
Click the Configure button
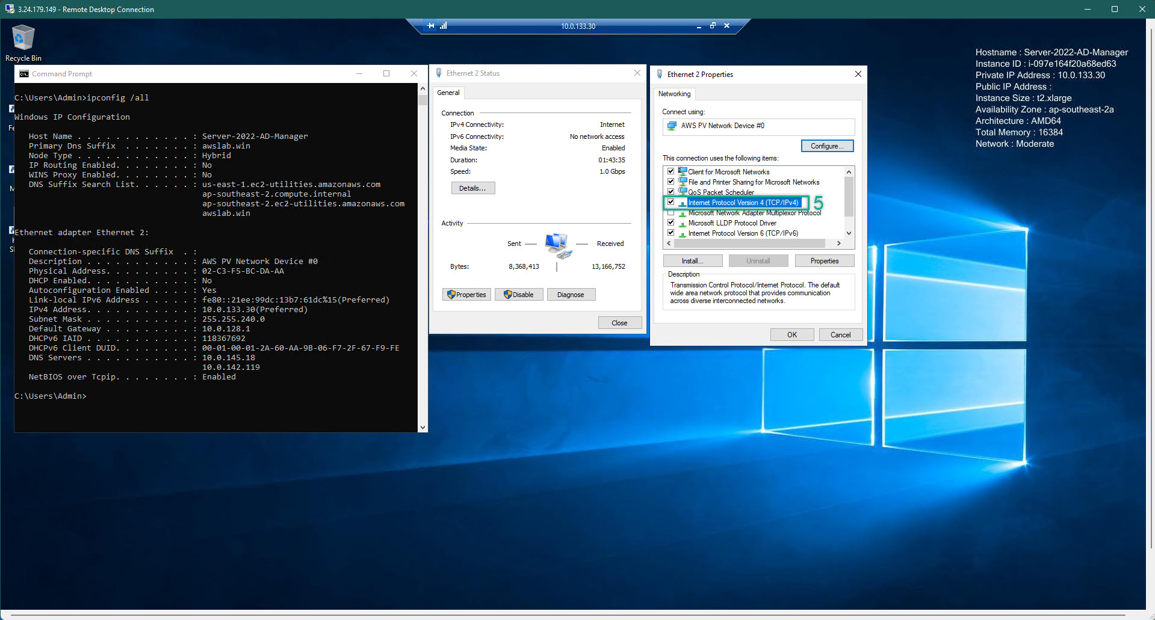coord(827,146)
